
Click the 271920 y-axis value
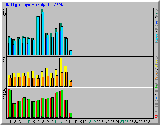point(5,93)
